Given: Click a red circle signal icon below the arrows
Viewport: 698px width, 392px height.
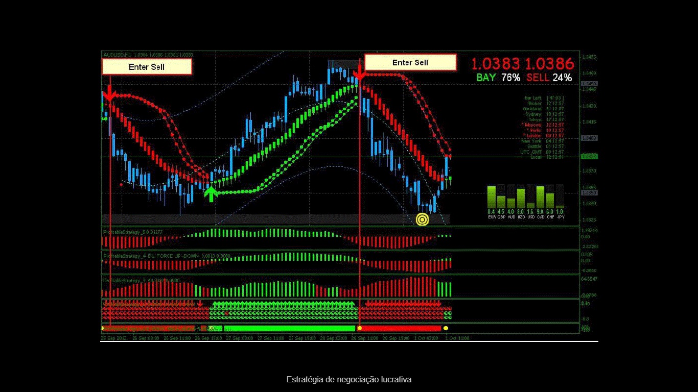Looking at the screenshot, I should tap(227, 312).
